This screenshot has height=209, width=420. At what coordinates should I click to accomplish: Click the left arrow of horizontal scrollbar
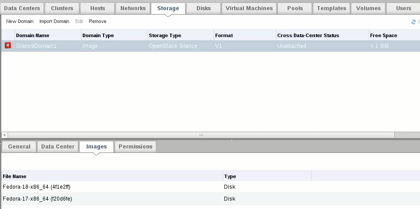pos(4,135)
